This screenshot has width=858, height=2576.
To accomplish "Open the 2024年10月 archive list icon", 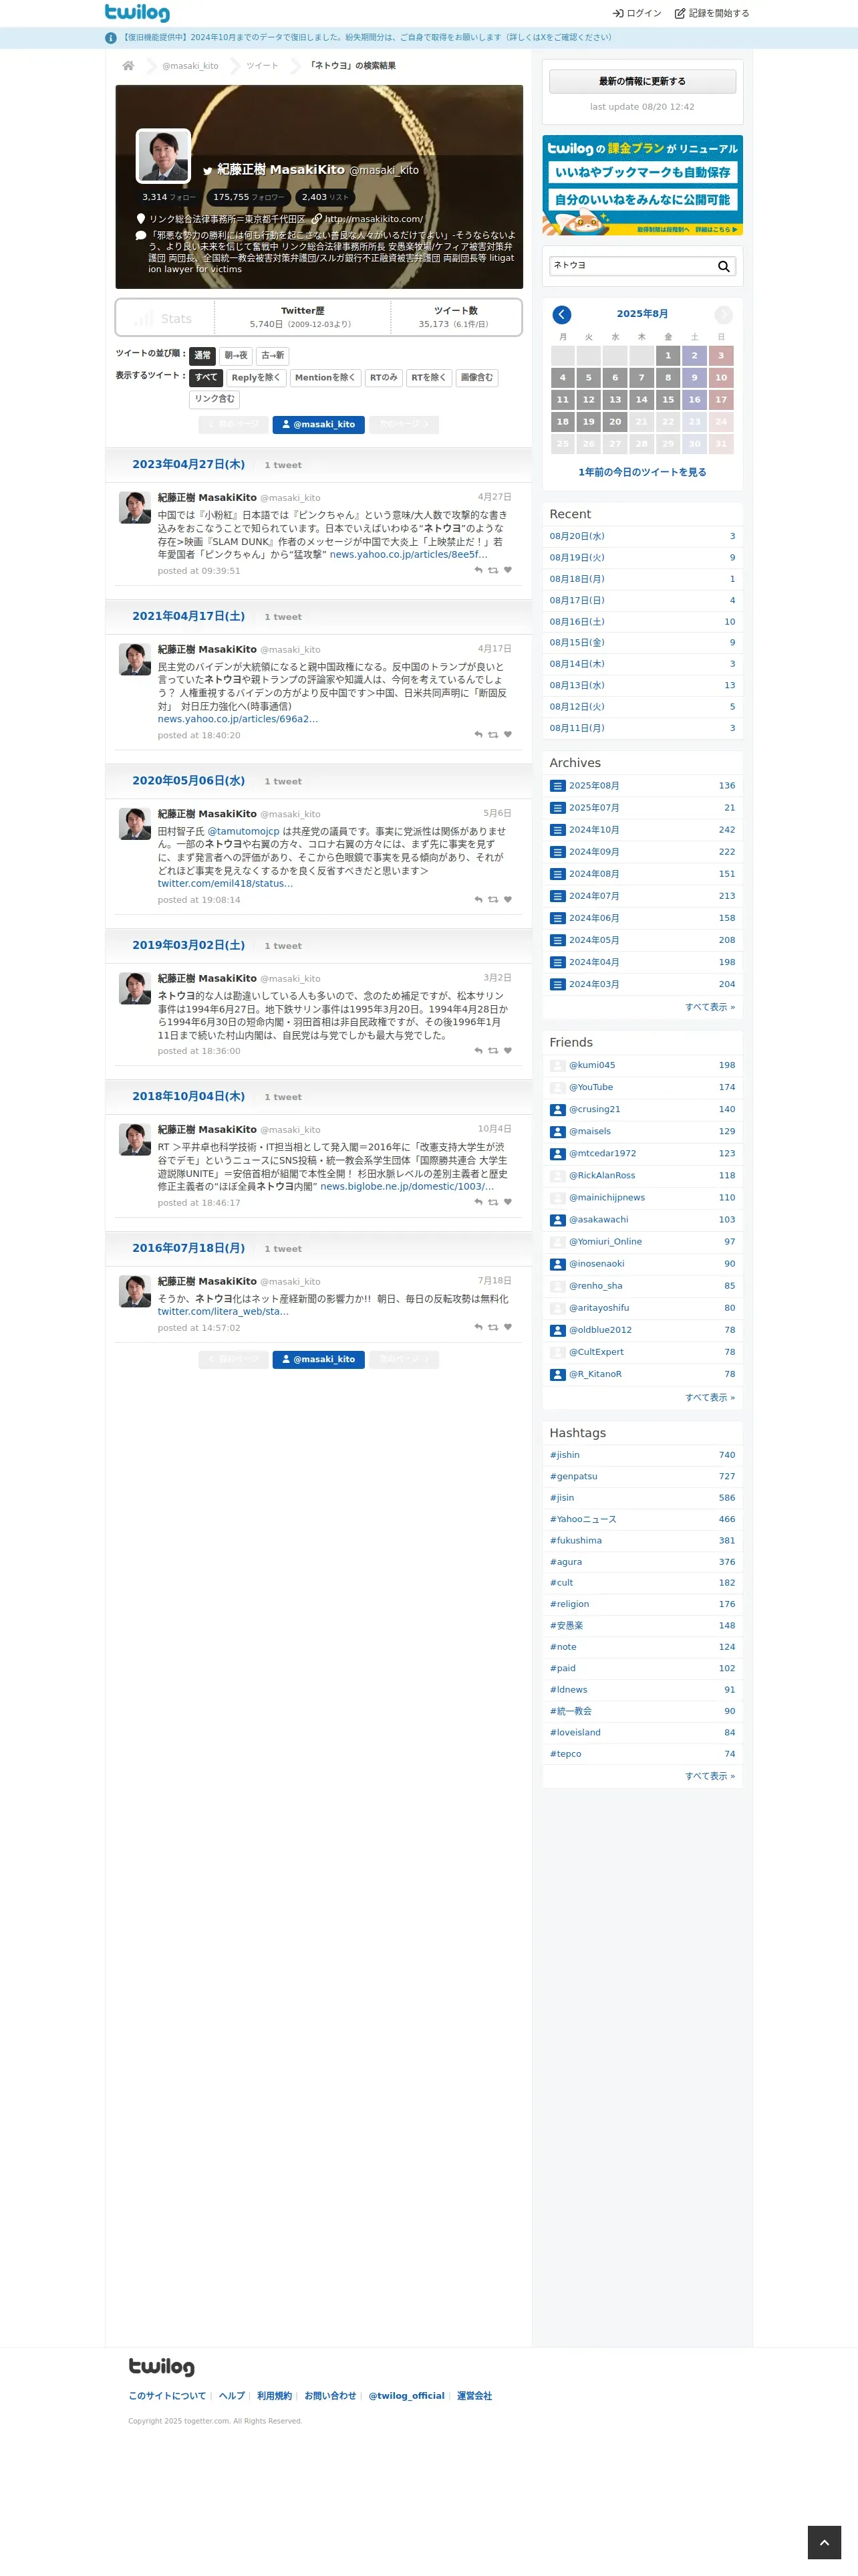I will click(557, 830).
